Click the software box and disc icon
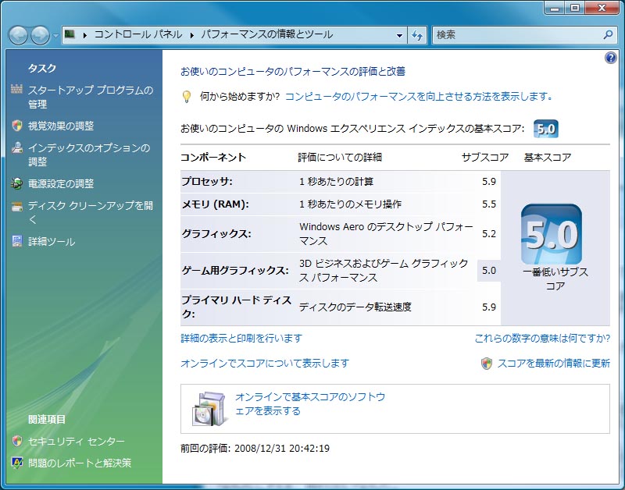The width and height of the screenshot is (625, 490). (x=210, y=409)
